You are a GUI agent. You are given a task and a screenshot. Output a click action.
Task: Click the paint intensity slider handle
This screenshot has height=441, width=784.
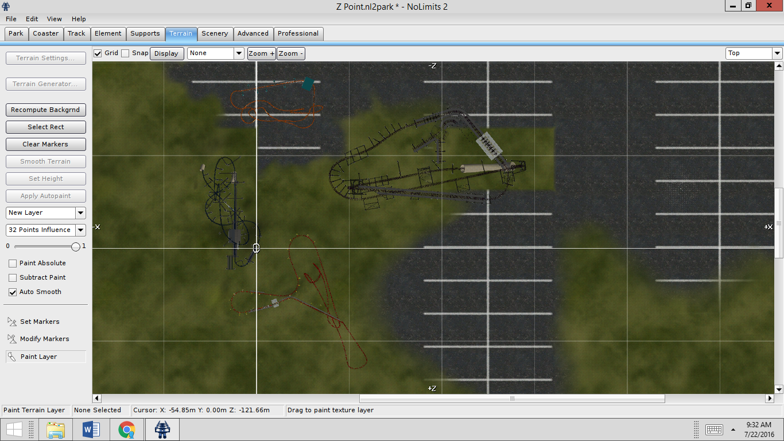76,247
